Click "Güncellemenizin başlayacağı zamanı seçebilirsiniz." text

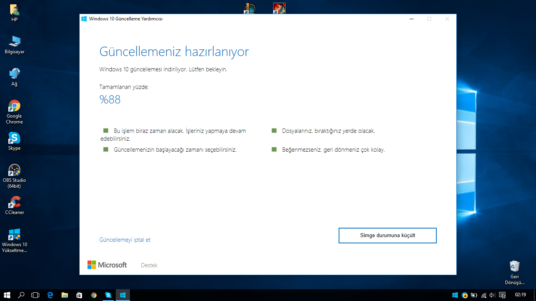click(175, 150)
